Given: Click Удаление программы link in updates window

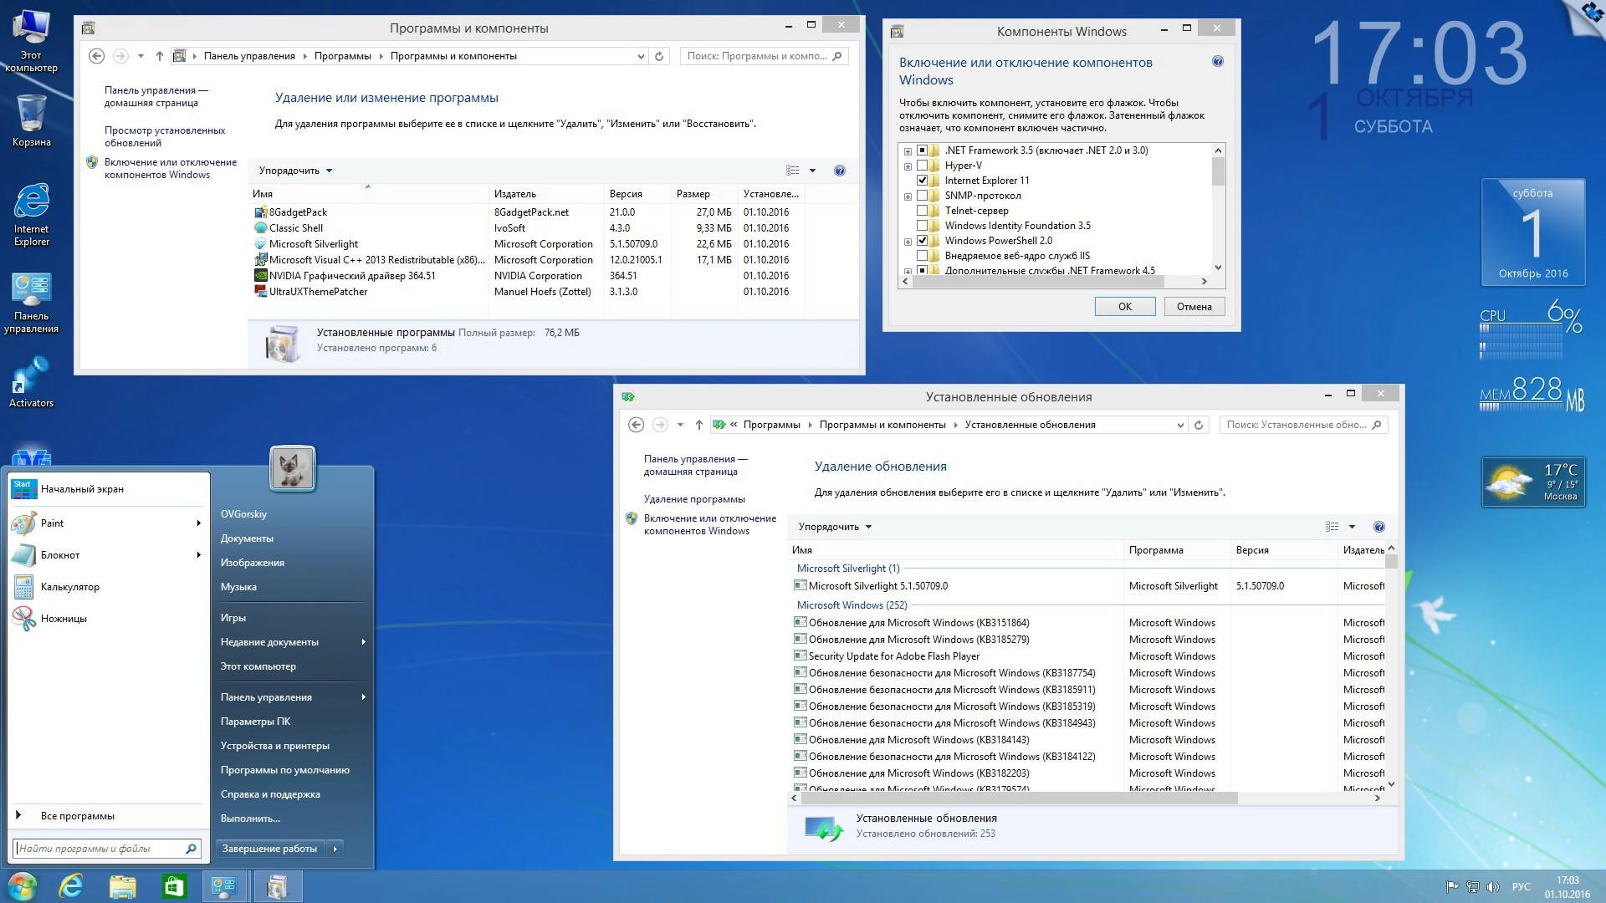Looking at the screenshot, I should tap(694, 499).
